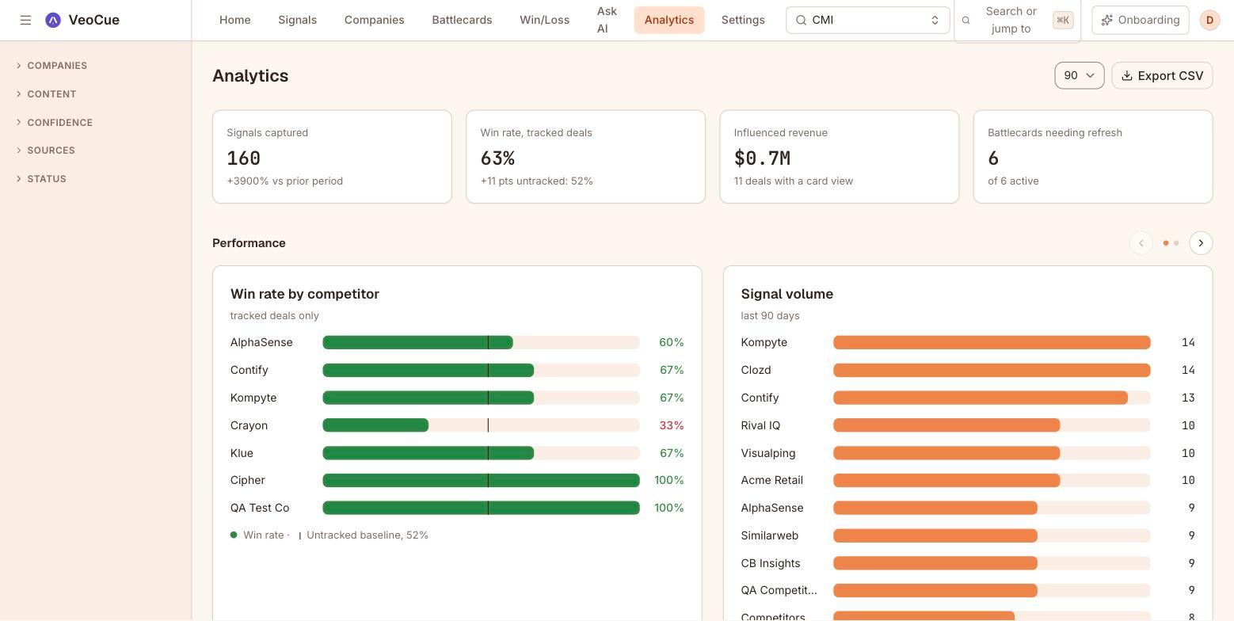Viewport: 1234px width, 621px height.
Task: Open the Battlecards needing refresh card
Action: [x=1092, y=157]
